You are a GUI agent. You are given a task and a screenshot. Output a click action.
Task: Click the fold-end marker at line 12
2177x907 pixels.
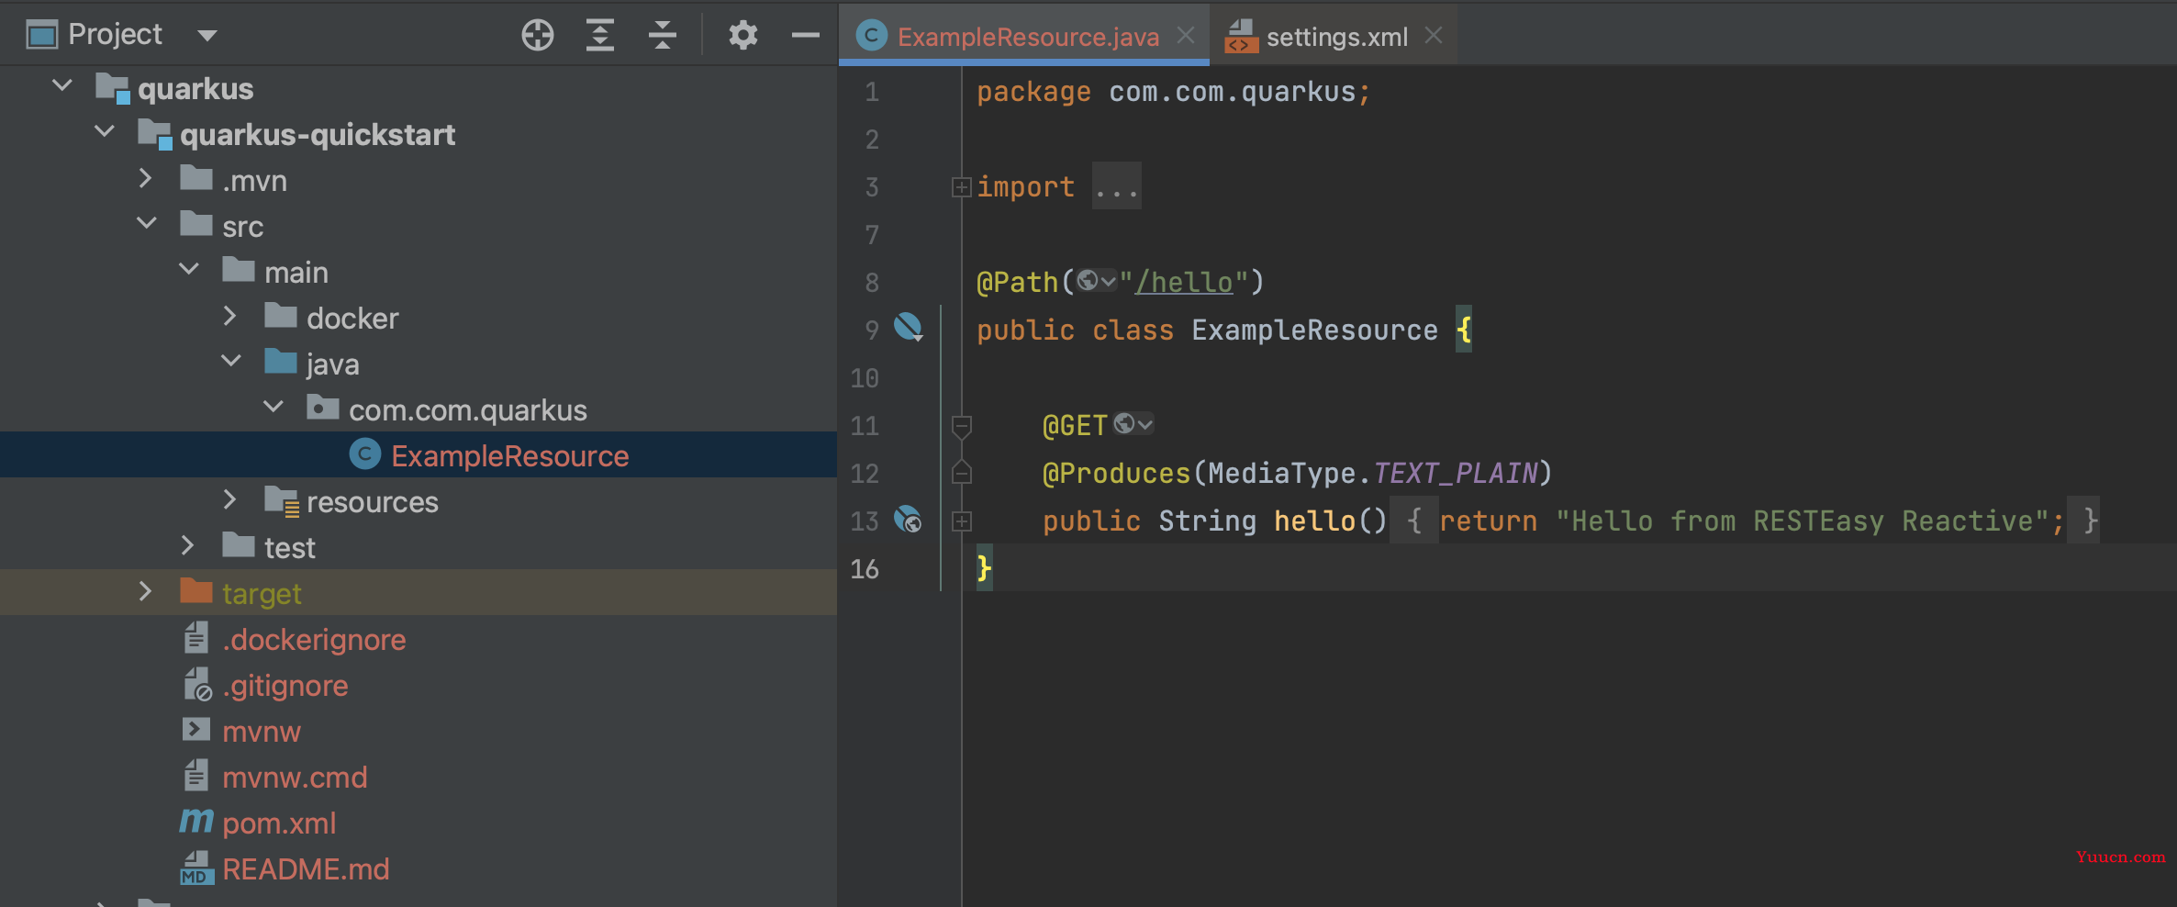coord(961,472)
